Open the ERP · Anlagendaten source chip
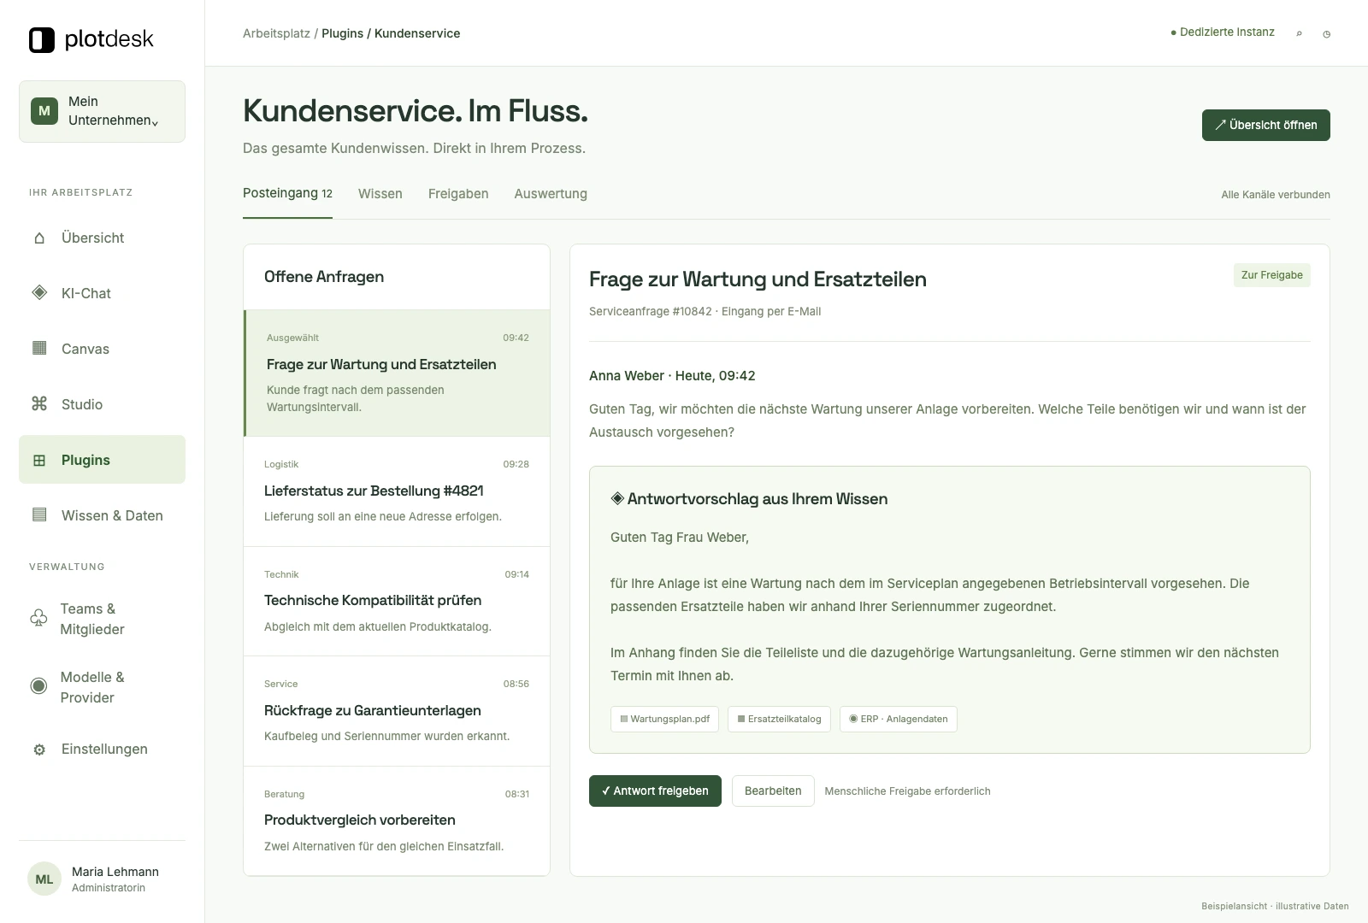The width and height of the screenshot is (1368, 923). 898,719
